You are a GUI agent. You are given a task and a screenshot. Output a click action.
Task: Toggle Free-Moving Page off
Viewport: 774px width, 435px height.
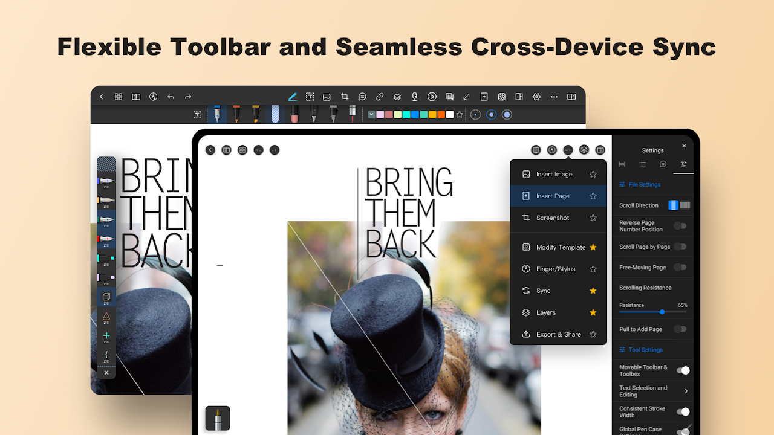tap(680, 267)
